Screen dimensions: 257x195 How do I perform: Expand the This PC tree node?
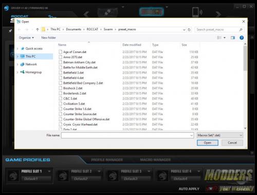17,57
